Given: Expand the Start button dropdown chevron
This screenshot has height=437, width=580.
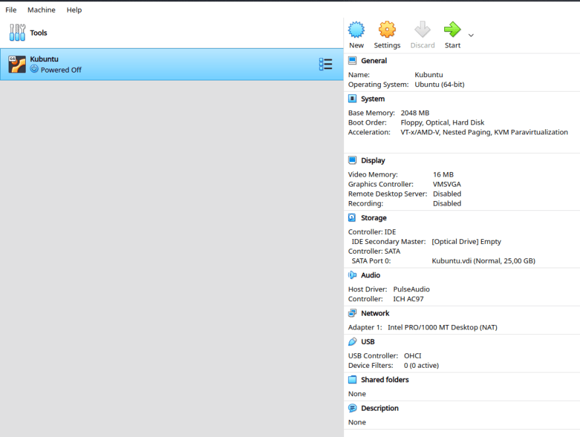Looking at the screenshot, I should 471,36.
